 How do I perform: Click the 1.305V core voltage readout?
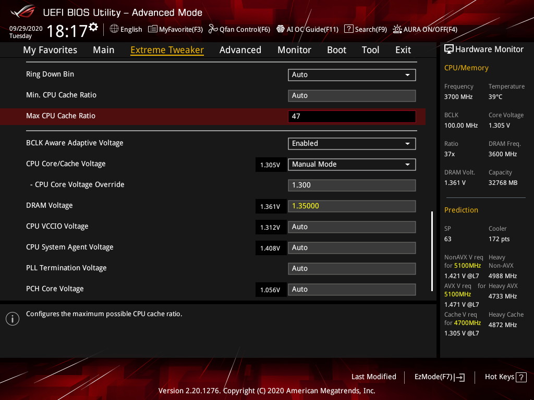click(270, 165)
